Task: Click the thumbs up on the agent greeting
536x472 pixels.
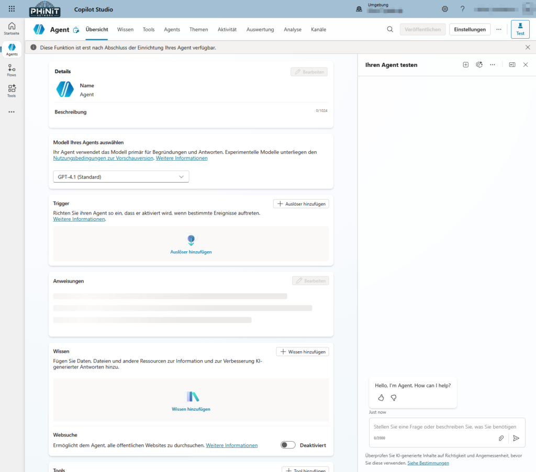Action: (x=381, y=398)
